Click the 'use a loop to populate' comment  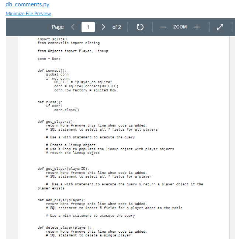click(110, 149)
